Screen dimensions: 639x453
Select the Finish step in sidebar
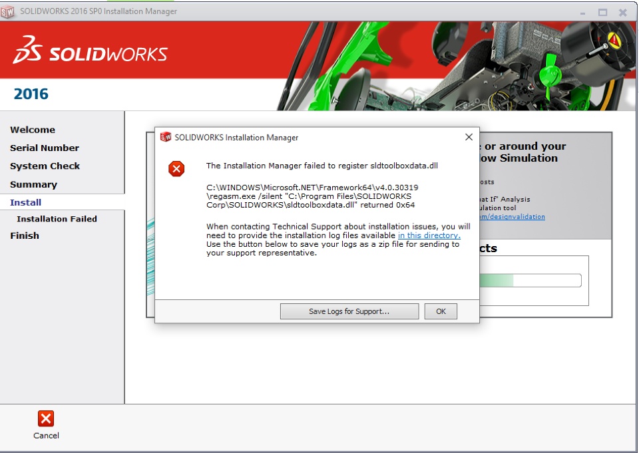tap(25, 235)
